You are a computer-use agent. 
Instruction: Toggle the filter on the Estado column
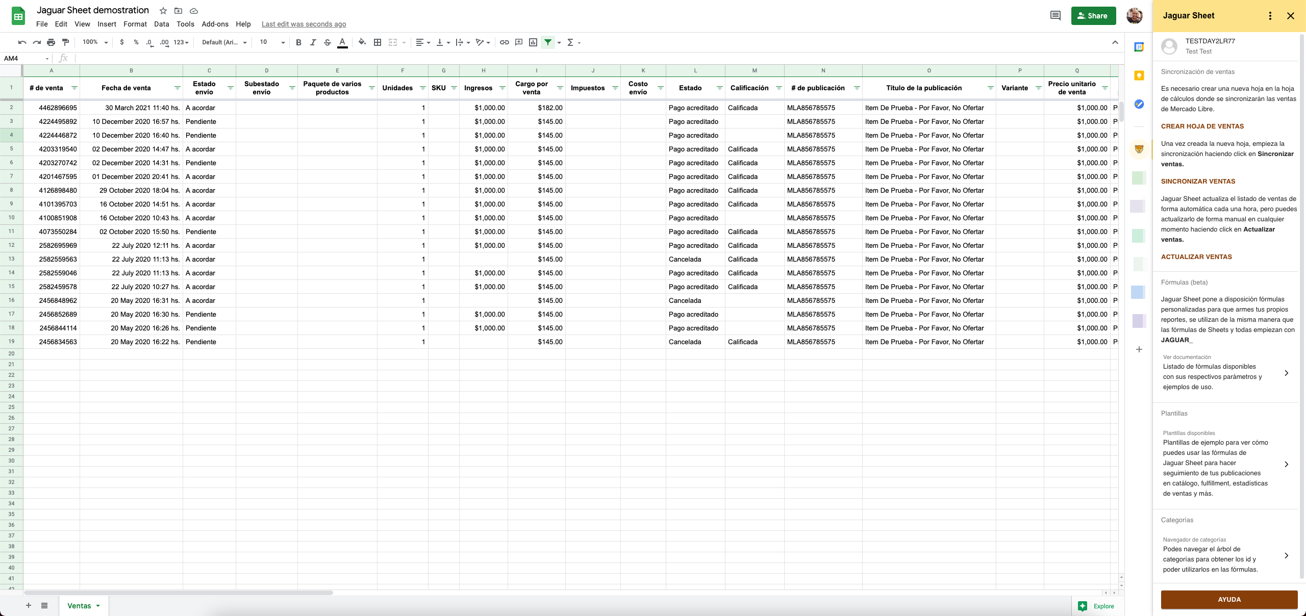pos(719,88)
